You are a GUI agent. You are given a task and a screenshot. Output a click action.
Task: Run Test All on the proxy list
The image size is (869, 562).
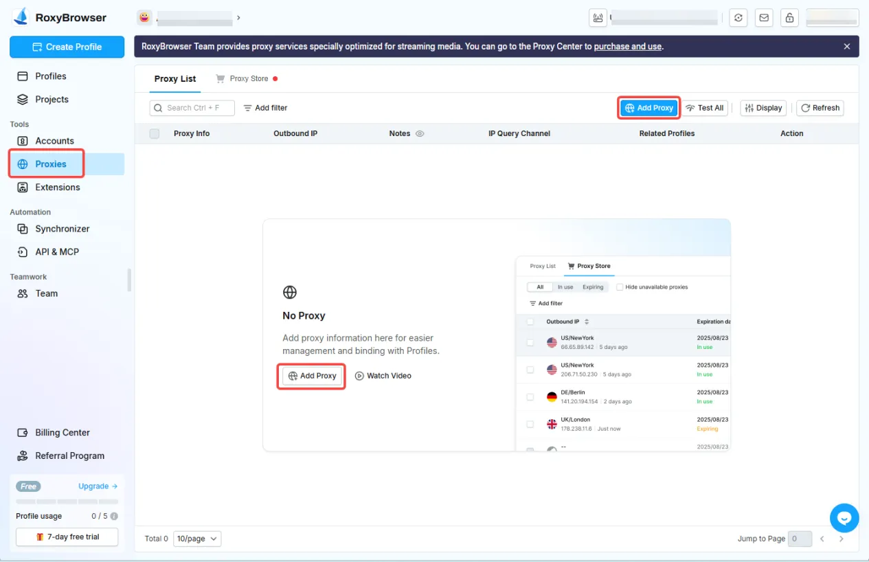pyautogui.click(x=705, y=108)
